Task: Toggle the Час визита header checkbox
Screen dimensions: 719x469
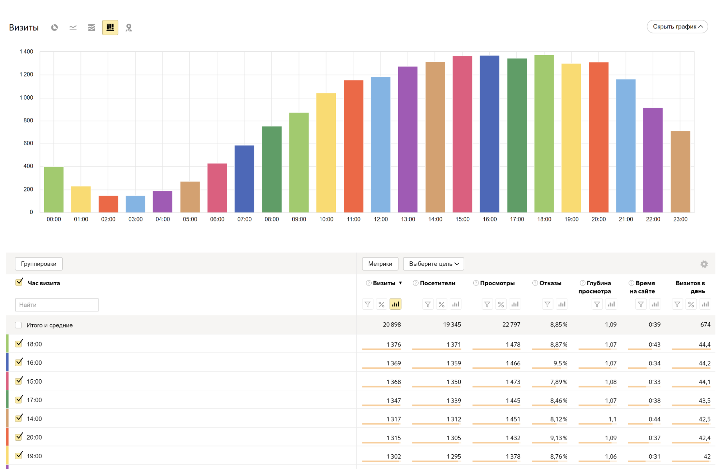Action: [x=19, y=282]
